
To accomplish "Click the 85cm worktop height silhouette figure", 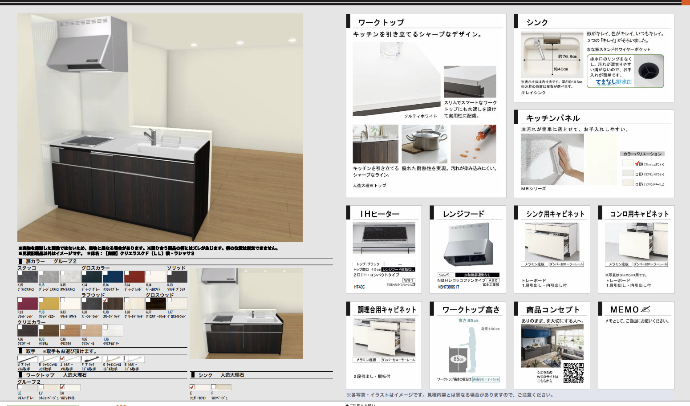I will pyautogui.click(x=469, y=353).
